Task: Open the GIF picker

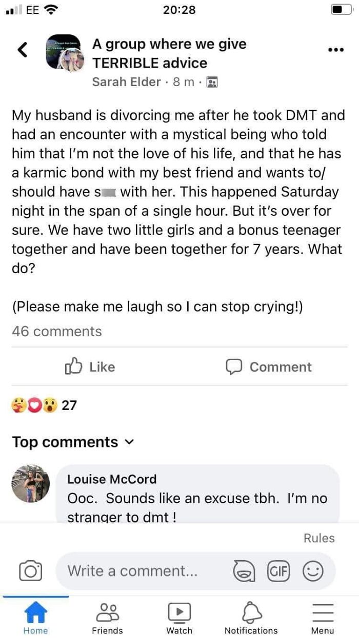Action: 278,571
